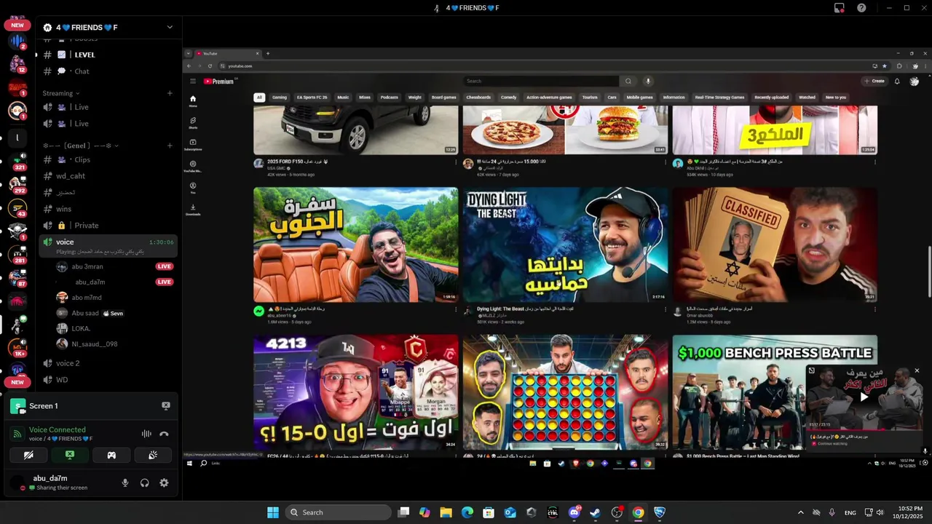Open the Chat text channel
The width and height of the screenshot is (932, 524).
108,71
